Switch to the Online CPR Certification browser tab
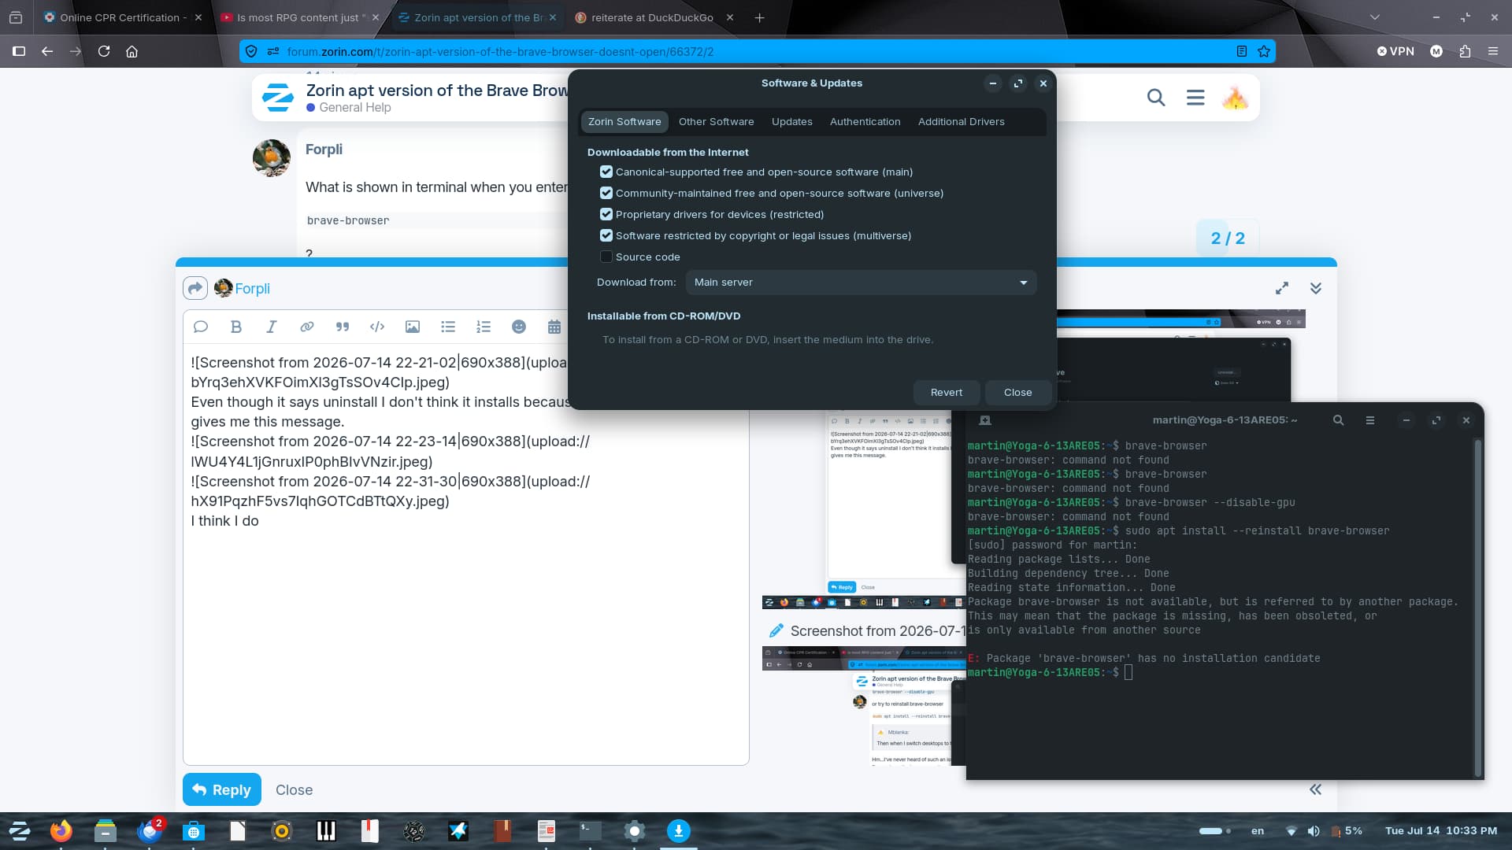The image size is (1512, 850). 122,17
